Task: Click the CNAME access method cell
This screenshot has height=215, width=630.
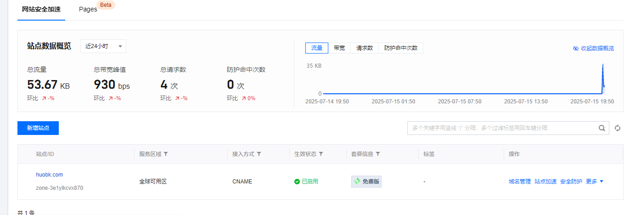Action: [x=242, y=182]
